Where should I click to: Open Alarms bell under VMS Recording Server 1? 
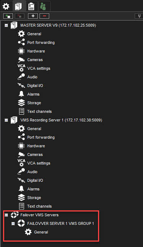tap(21, 189)
